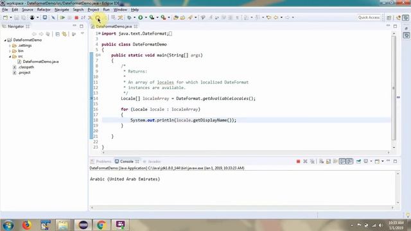Select DateFormatDemo.java in Navigator tree
411x231 pixels.
[40, 62]
